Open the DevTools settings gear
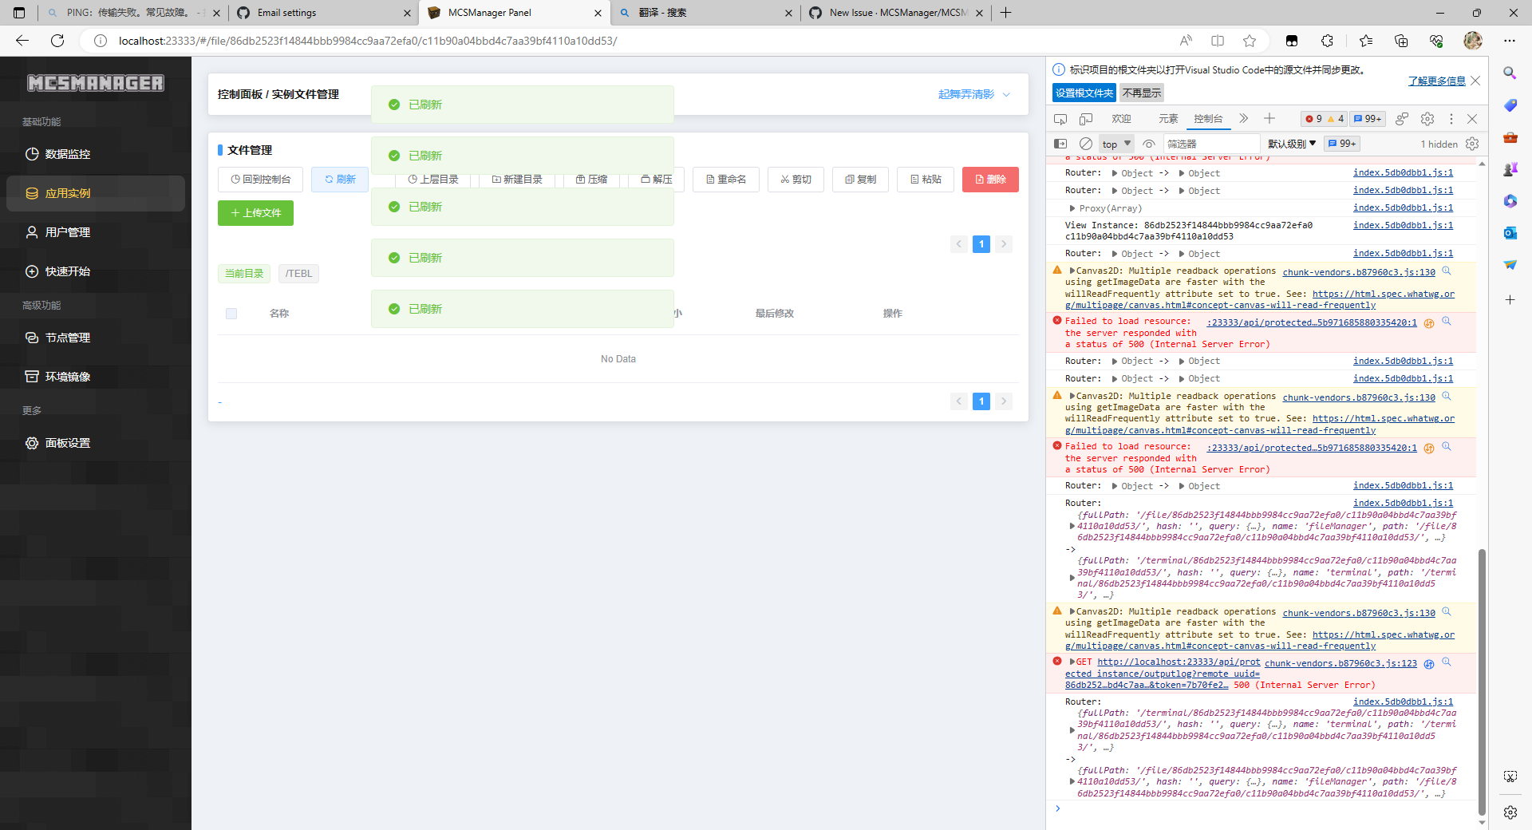1532x830 pixels. [1427, 118]
